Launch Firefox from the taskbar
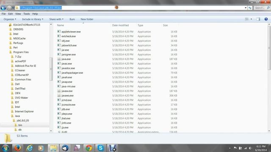The height and width of the screenshot is (152, 271). tap(17, 148)
